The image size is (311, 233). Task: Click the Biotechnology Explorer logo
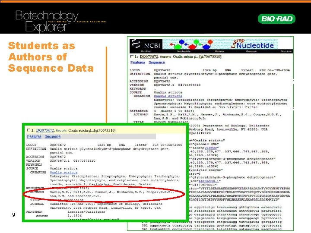(60, 21)
